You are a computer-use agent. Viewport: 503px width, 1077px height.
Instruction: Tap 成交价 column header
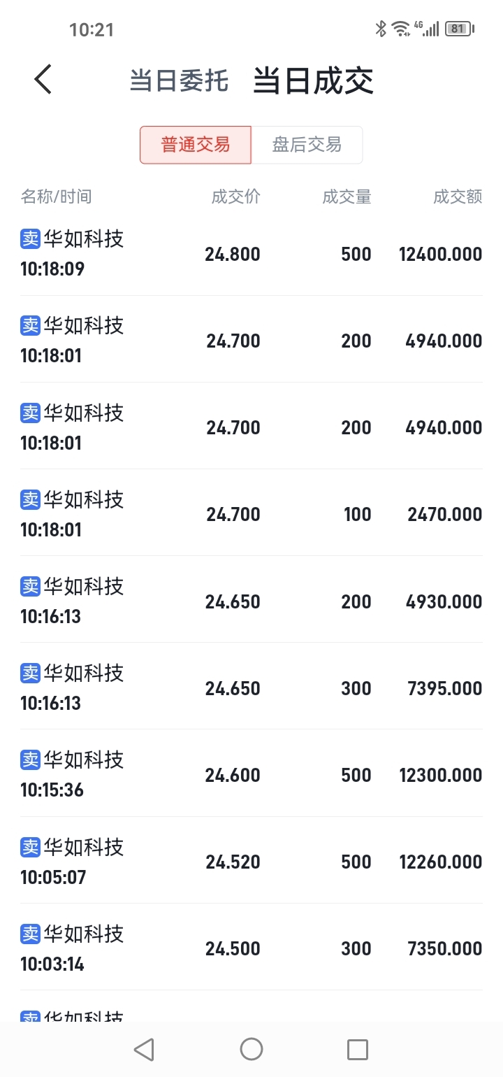(x=236, y=197)
